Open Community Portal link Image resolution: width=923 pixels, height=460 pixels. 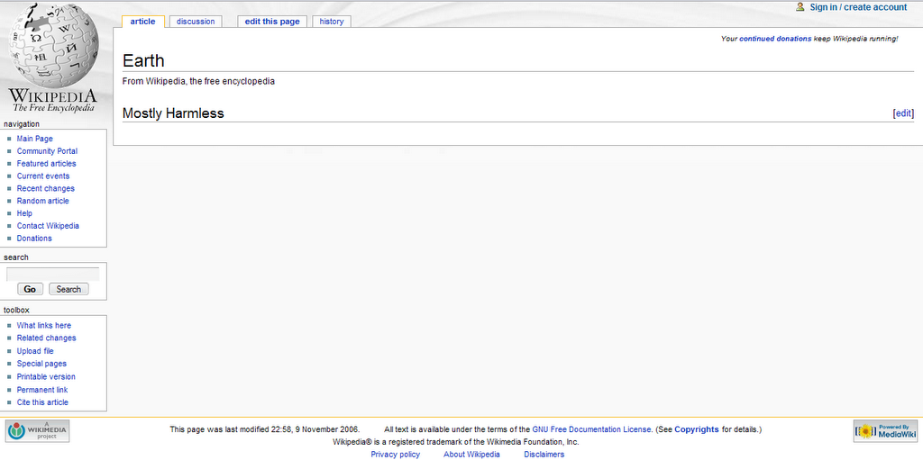[x=47, y=151]
